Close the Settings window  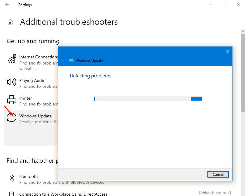239,5
